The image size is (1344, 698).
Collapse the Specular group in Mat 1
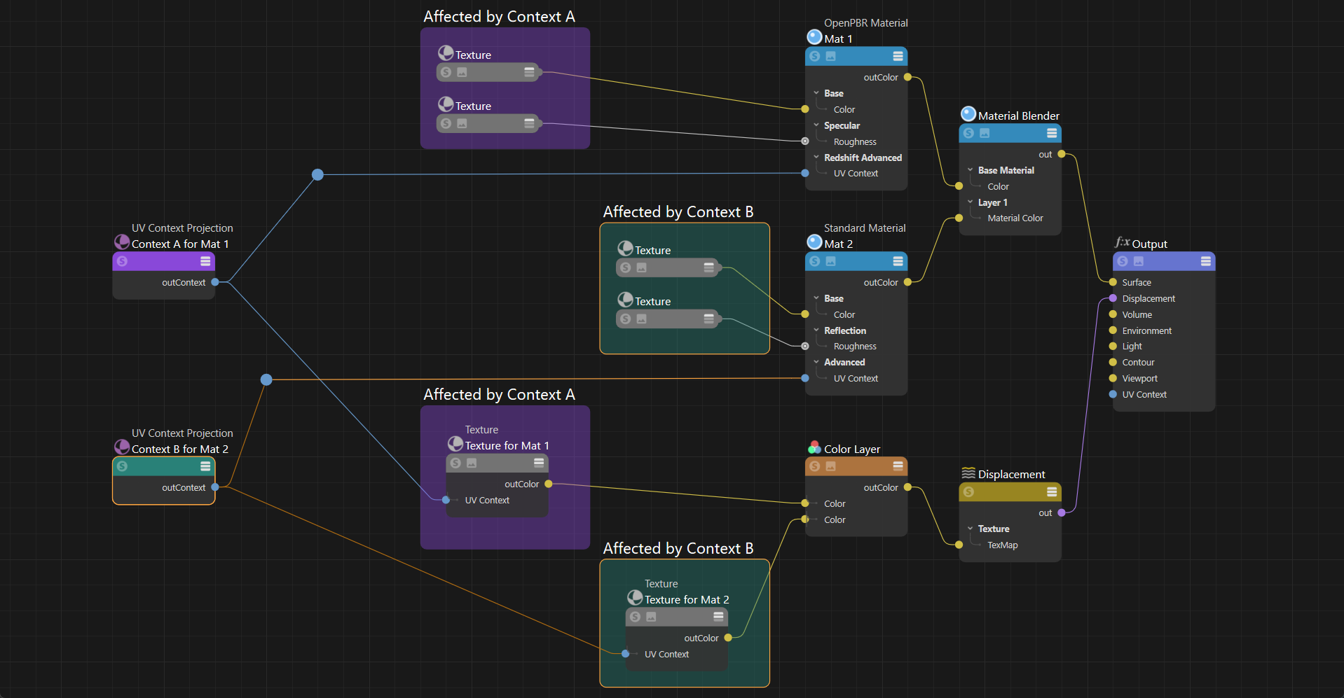click(x=816, y=125)
